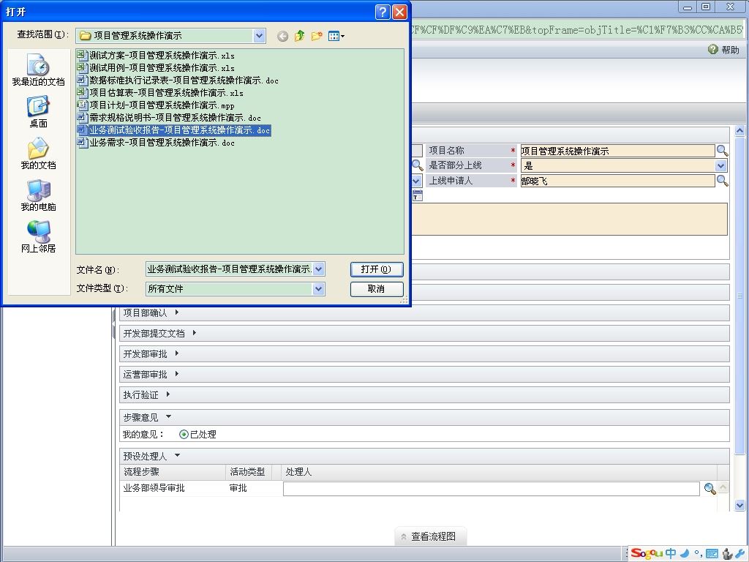Viewport: 749px width, 562px height.
Task: Click the Sogou input method logo
Action: point(647,554)
